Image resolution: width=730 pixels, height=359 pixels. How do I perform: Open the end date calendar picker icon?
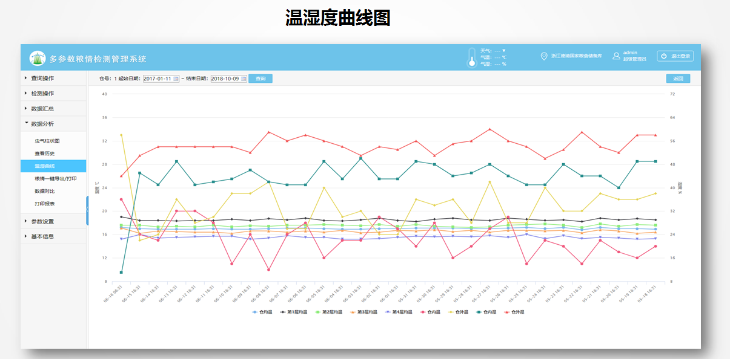point(244,79)
